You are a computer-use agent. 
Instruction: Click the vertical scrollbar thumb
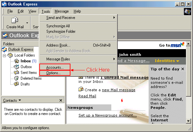(188, 71)
